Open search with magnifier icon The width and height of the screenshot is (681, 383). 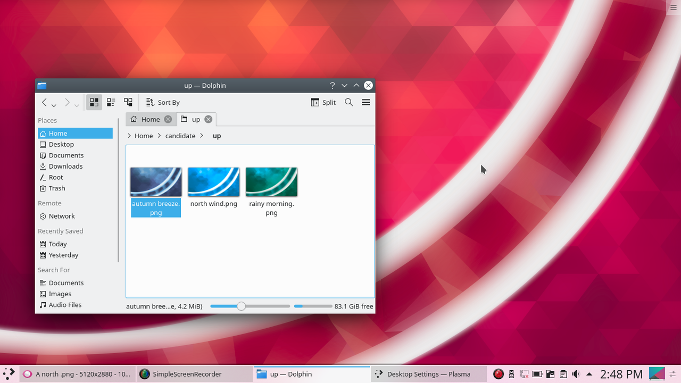click(x=349, y=102)
